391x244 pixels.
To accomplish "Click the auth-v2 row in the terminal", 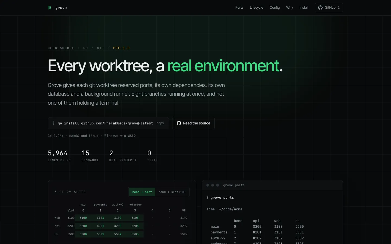I will 257,238.
